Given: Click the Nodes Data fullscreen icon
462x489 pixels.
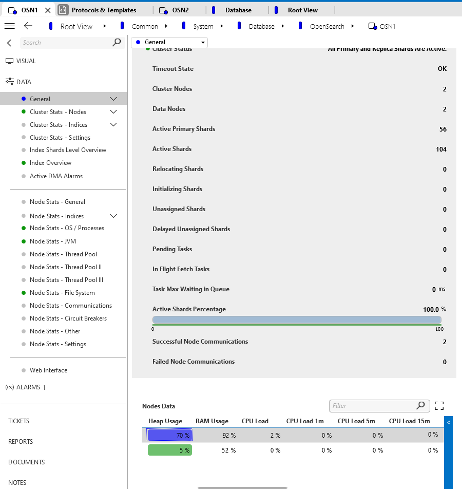Looking at the screenshot, I should pyautogui.click(x=439, y=406).
